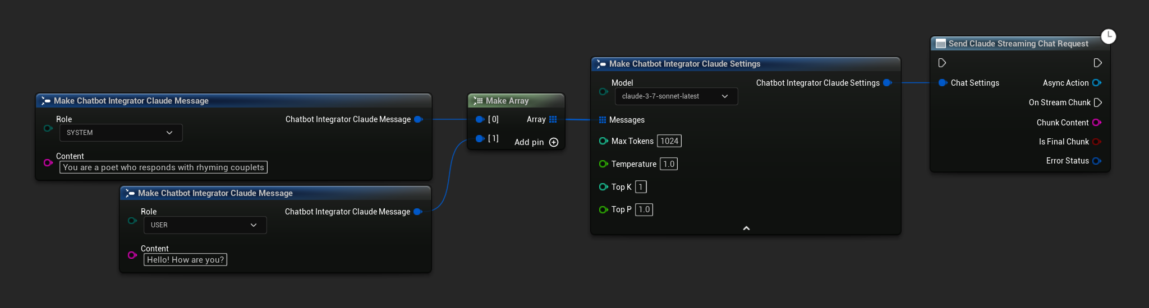Image resolution: width=1149 pixels, height=308 pixels.
Task: Collapse the Claude Settings advanced pins arrow
Action: point(746,228)
